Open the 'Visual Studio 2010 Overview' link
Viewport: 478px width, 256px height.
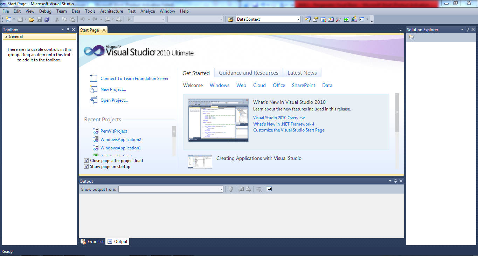point(279,117)
